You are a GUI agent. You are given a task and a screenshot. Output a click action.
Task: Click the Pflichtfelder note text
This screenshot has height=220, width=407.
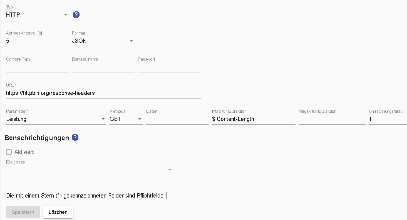point(86,196)
